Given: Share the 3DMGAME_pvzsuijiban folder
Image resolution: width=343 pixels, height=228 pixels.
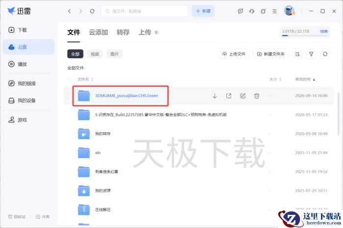Looking at the screenshot, I should pyautogui.click(x=229, y=96).
